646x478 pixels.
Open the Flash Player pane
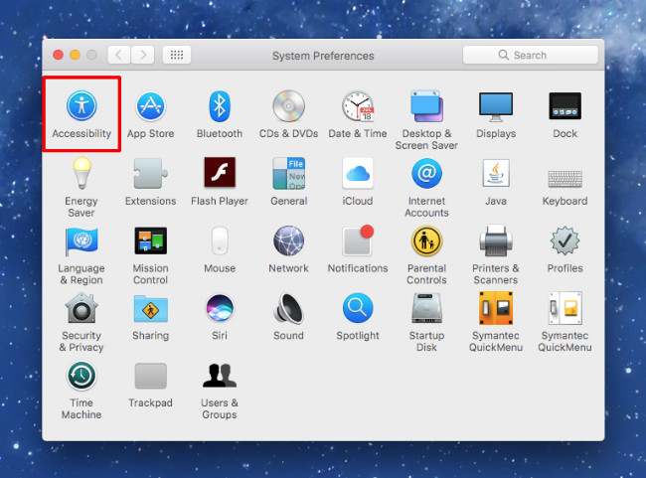tap(219, 174)
